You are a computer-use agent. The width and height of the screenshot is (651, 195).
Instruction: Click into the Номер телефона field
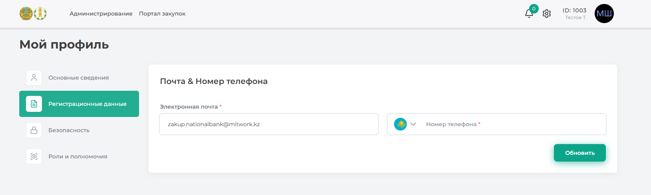[512, 124]
